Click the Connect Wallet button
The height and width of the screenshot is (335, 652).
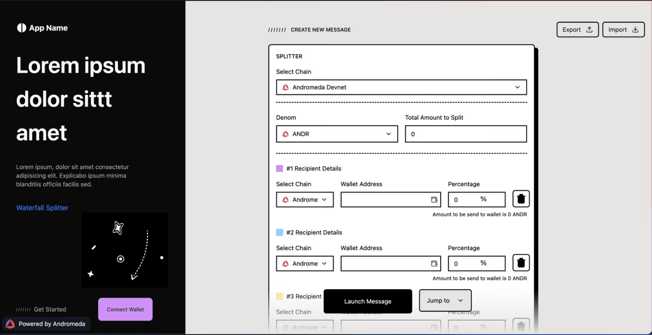(x=125, y=309)
